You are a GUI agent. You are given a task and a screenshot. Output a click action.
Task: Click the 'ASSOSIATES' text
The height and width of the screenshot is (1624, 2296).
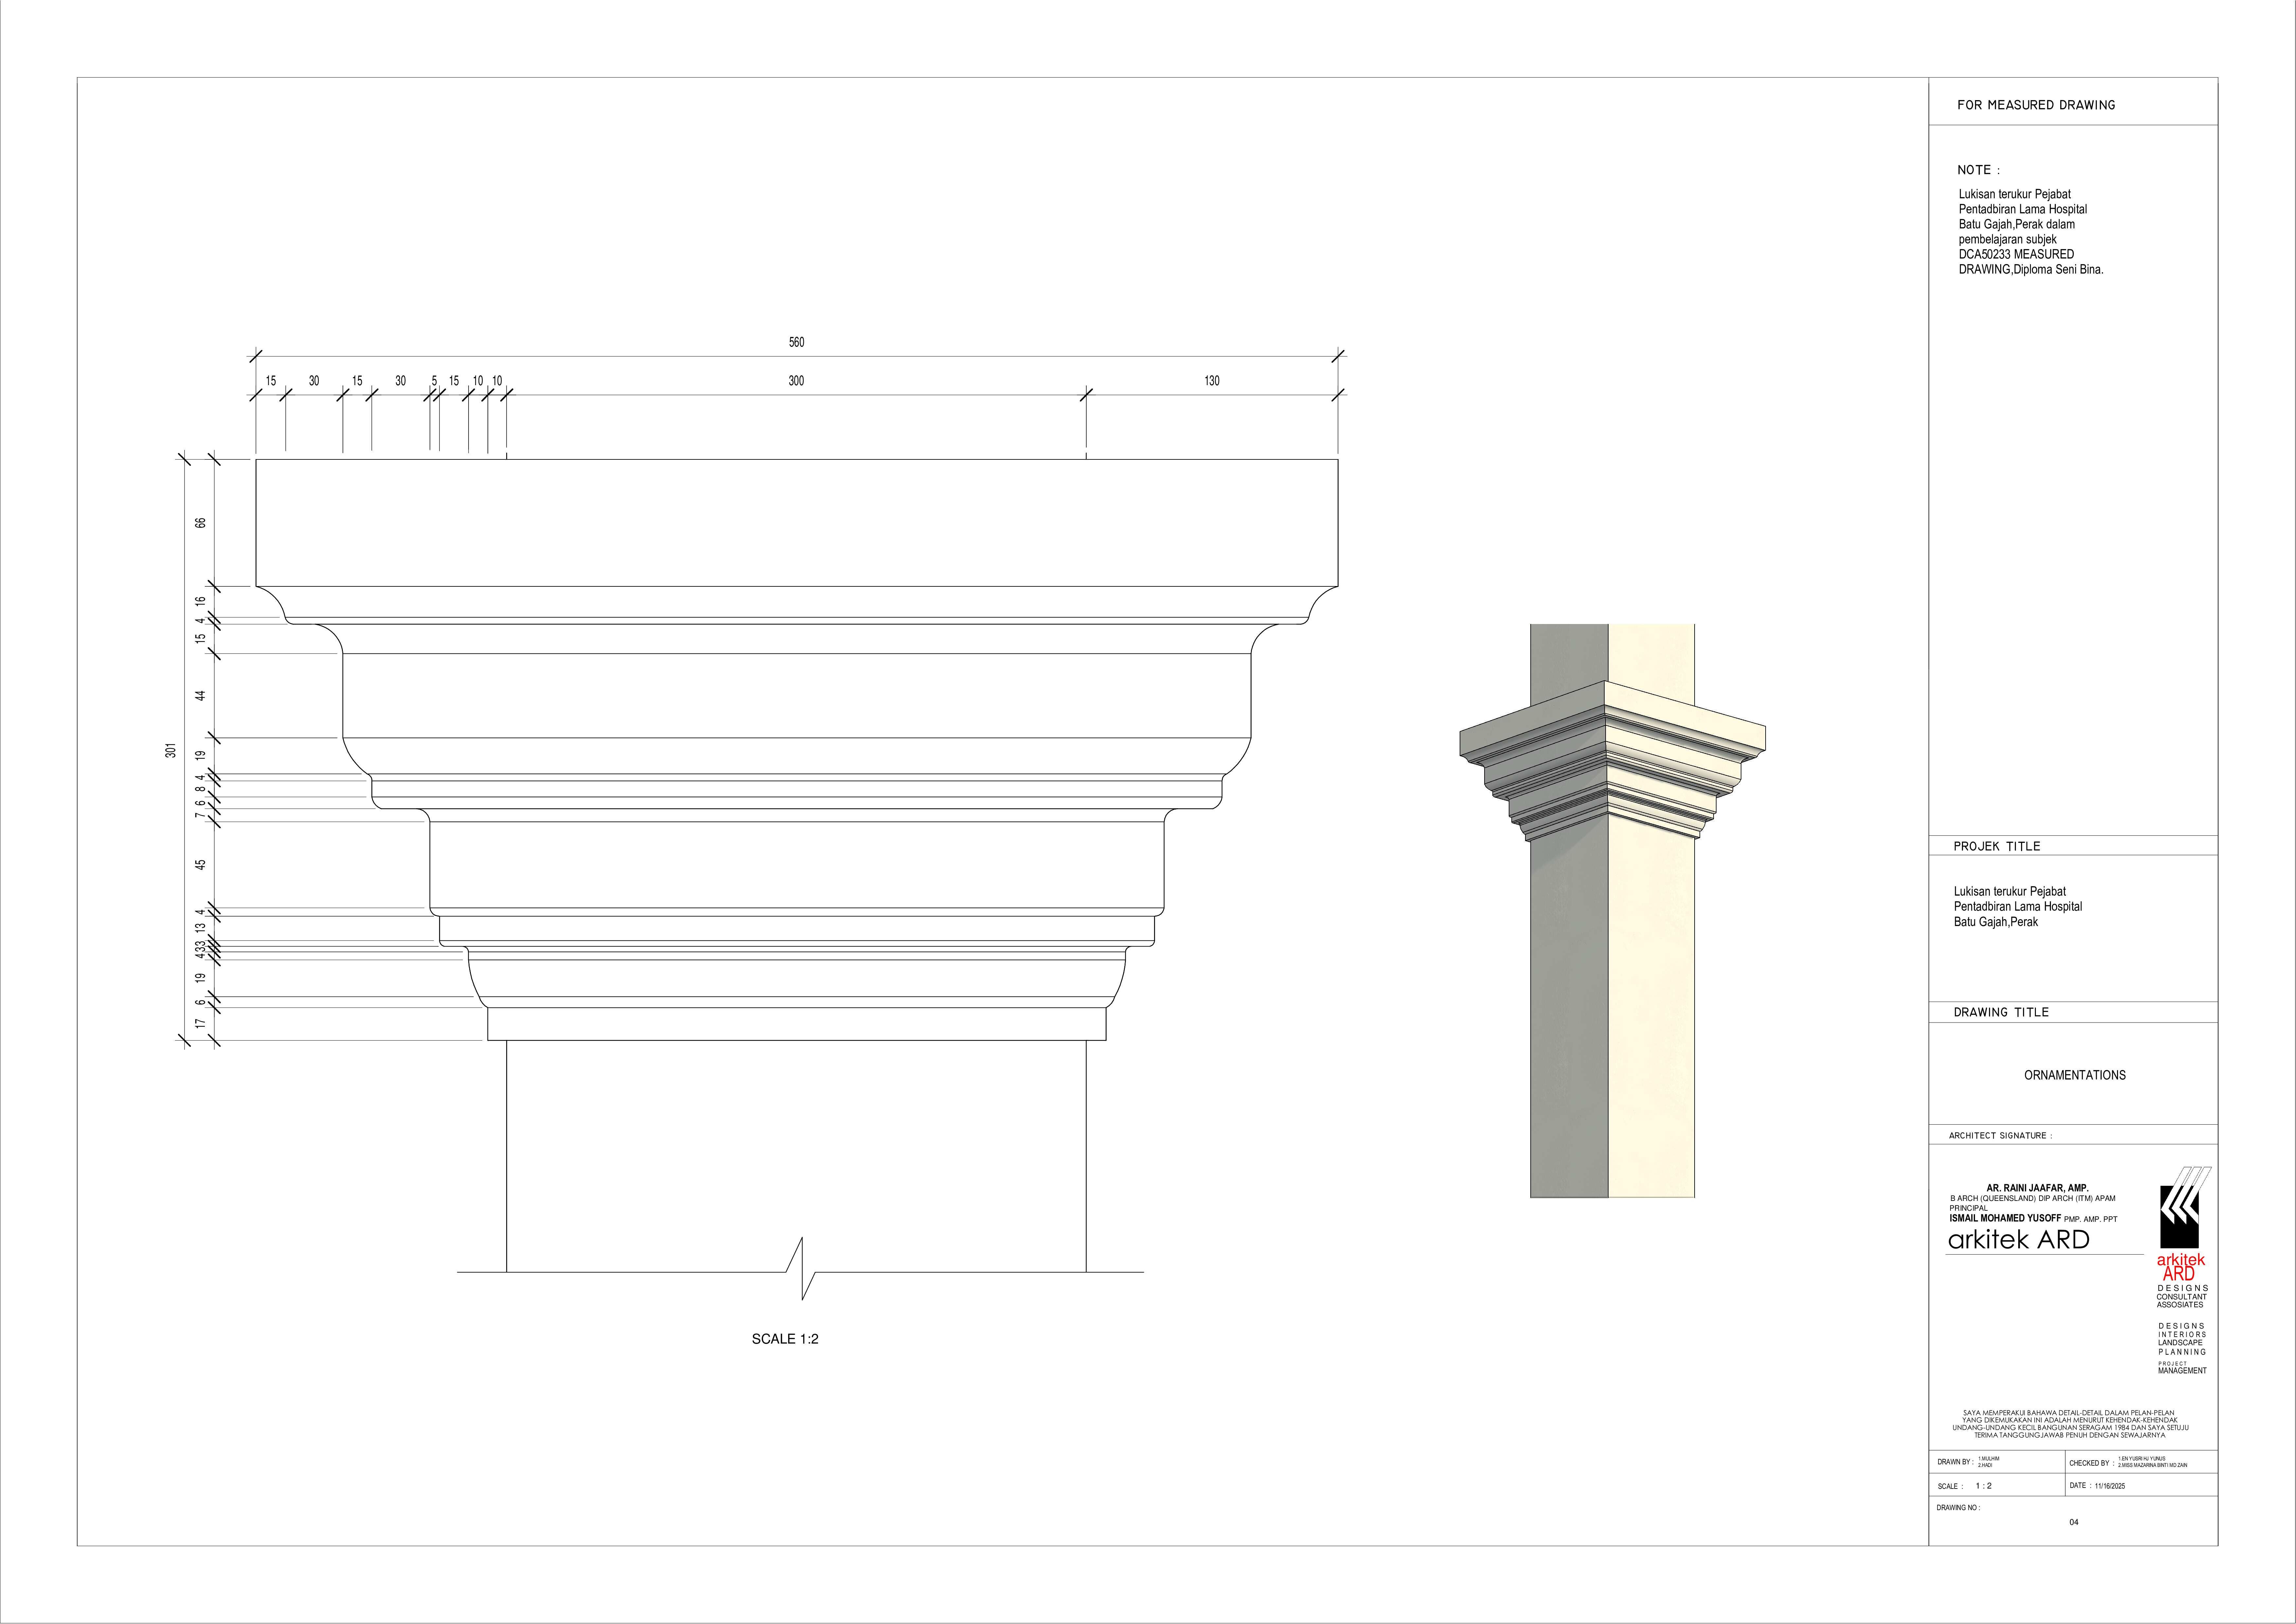pyautogui.click(x=2180, y=1305)
